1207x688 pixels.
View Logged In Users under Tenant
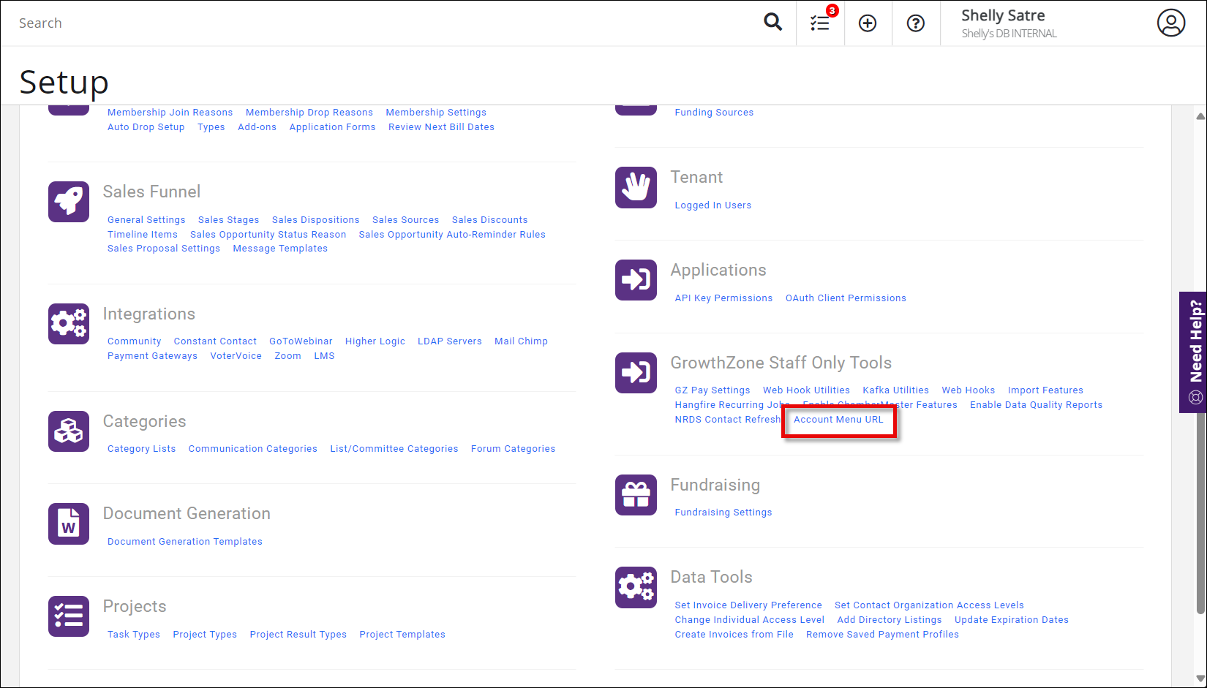pos(712,205)
